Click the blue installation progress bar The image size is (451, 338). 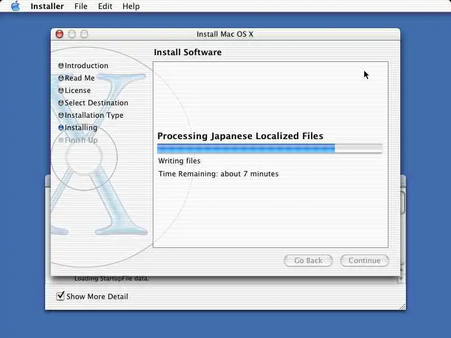(270, 148)
